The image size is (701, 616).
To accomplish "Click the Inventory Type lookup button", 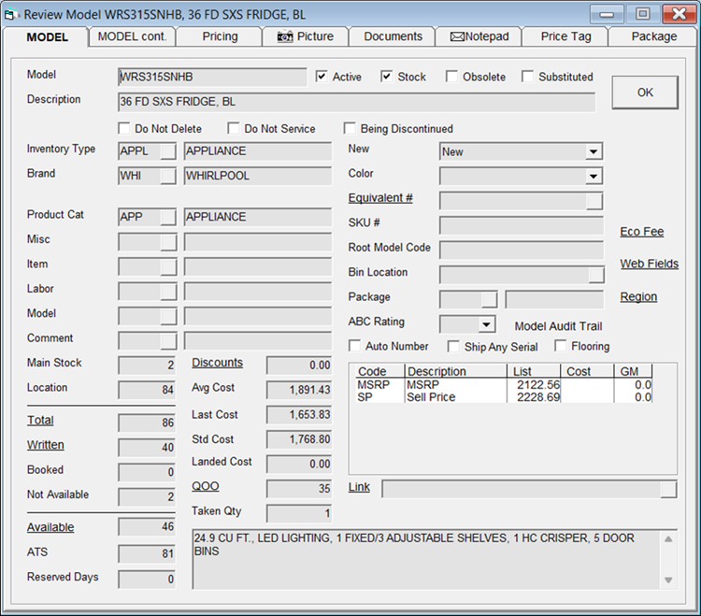I will pyautogui.click(x=167, y=151).
